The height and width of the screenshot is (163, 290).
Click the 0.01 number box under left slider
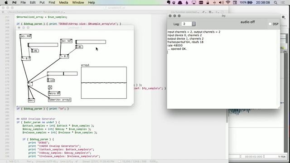pyautogui.click(x=35, y=51)
